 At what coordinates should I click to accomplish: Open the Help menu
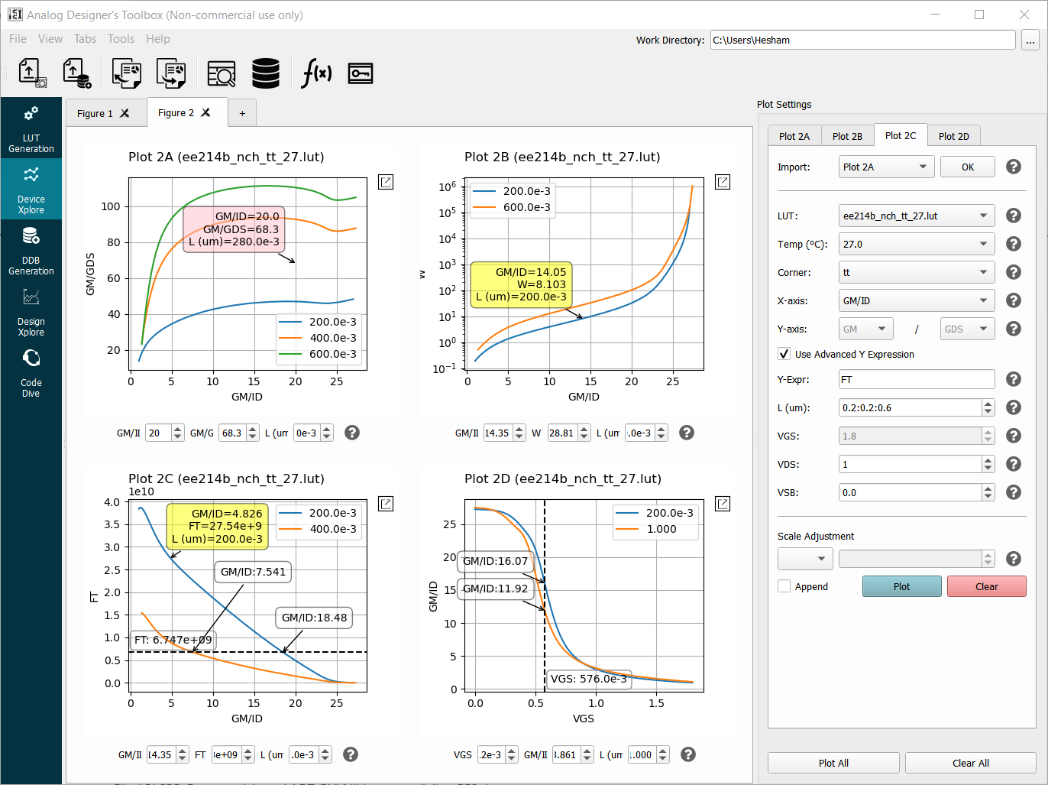(158, 39)
